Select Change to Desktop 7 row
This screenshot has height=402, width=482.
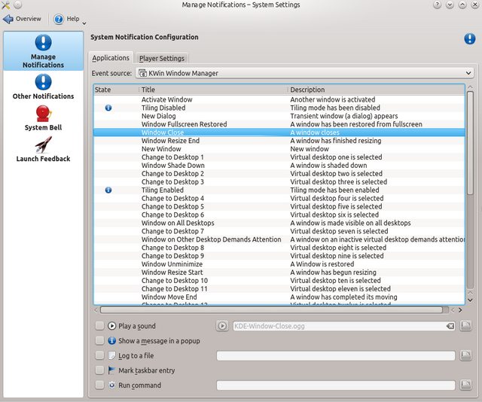279,231
